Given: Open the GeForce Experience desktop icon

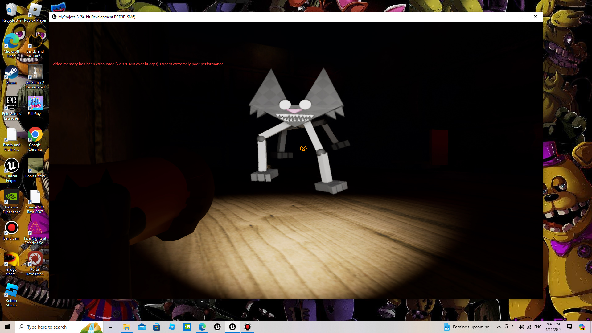Looking at the screenshot, I should point(11,197).
